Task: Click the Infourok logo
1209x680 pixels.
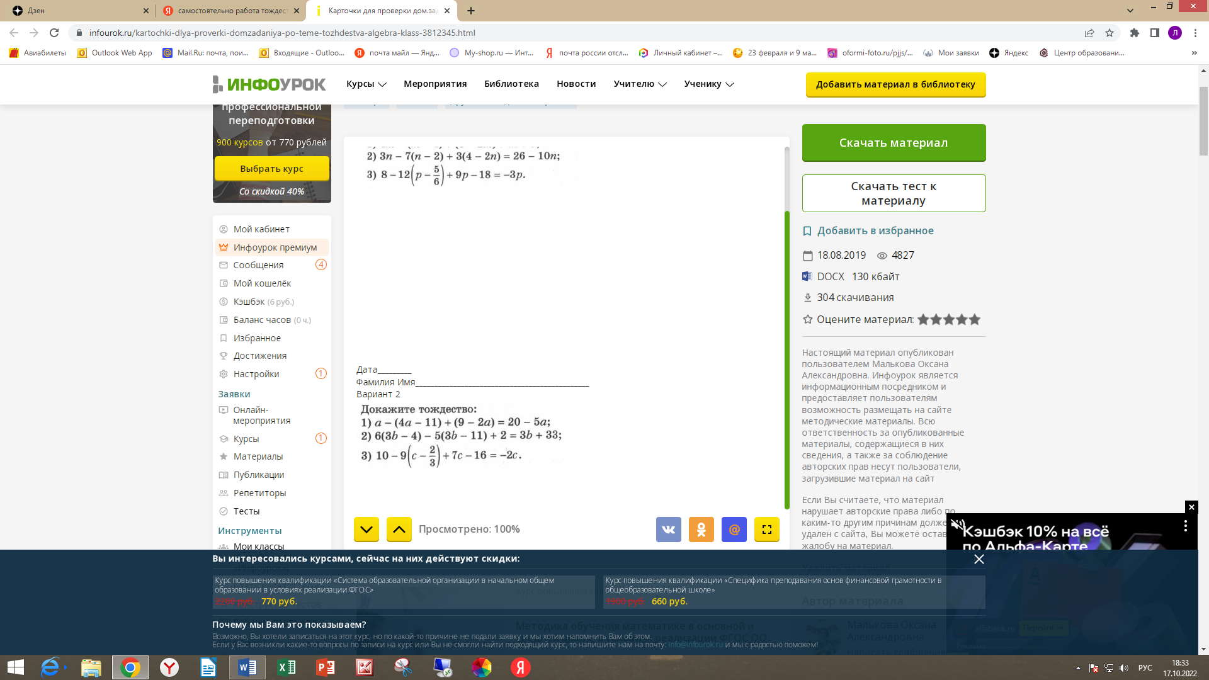Action: [270, 84]
